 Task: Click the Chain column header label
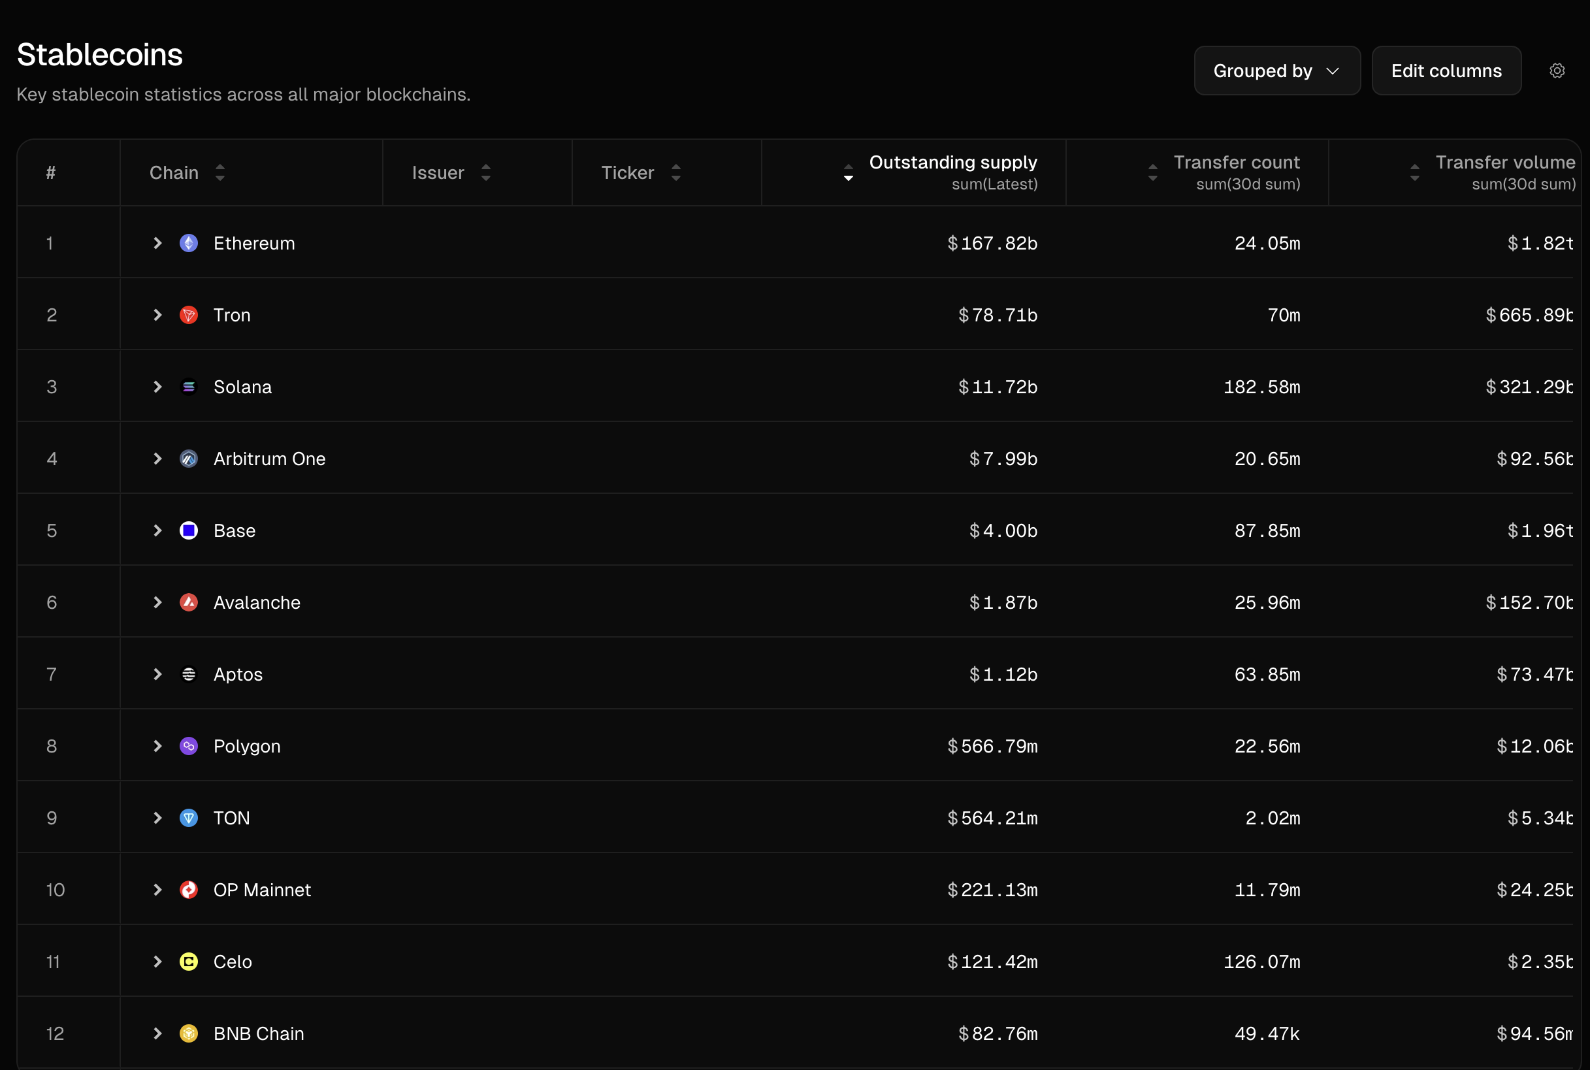point(174,172)
